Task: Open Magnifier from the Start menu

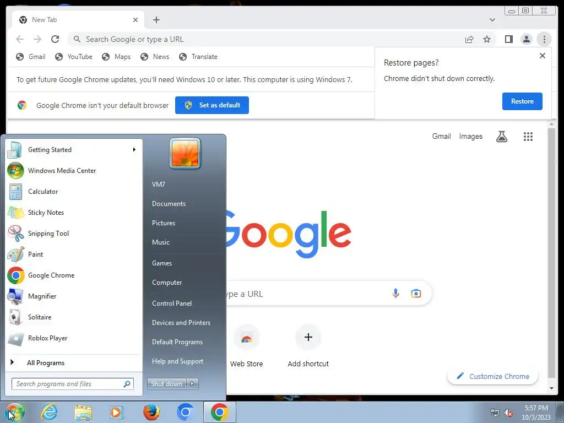Action: pyautogui.click(x=74, y=296)
